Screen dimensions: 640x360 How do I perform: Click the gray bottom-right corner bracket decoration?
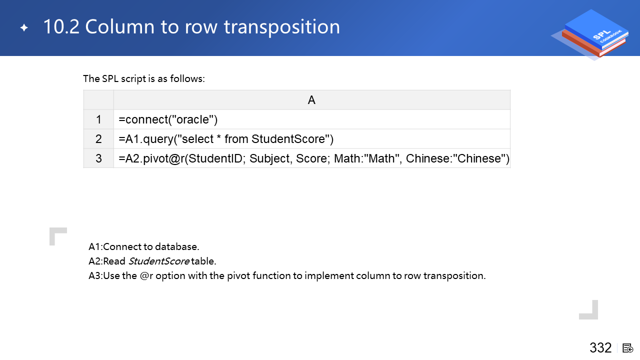pos(589,310)
